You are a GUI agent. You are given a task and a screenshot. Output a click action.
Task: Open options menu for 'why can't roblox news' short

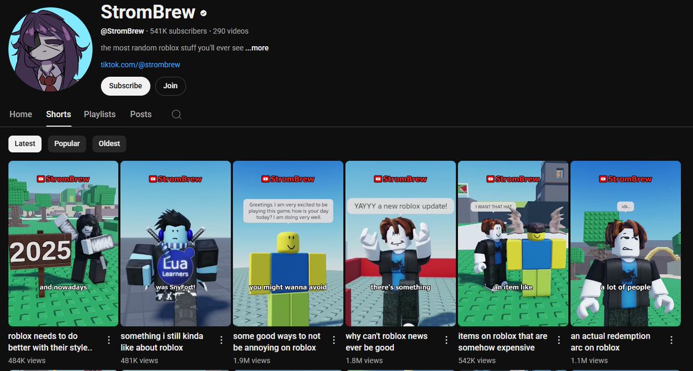point(447,340)
